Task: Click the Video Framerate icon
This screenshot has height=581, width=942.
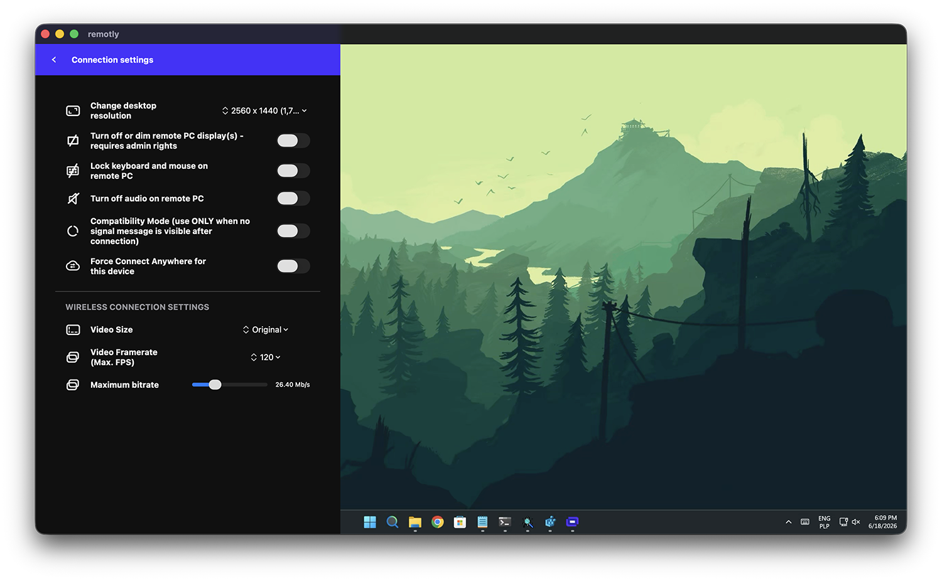Action: 73,357
